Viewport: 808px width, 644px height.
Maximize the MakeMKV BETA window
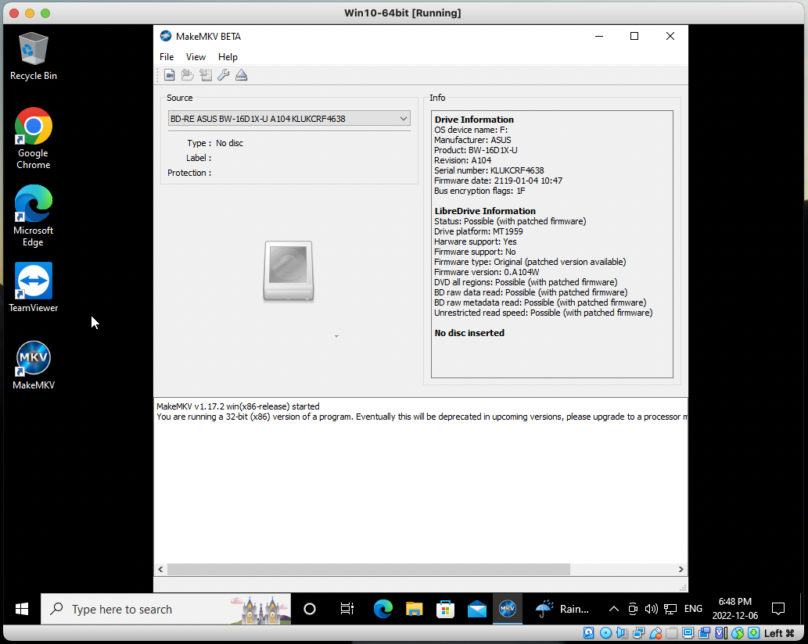[x=634, y=36]
